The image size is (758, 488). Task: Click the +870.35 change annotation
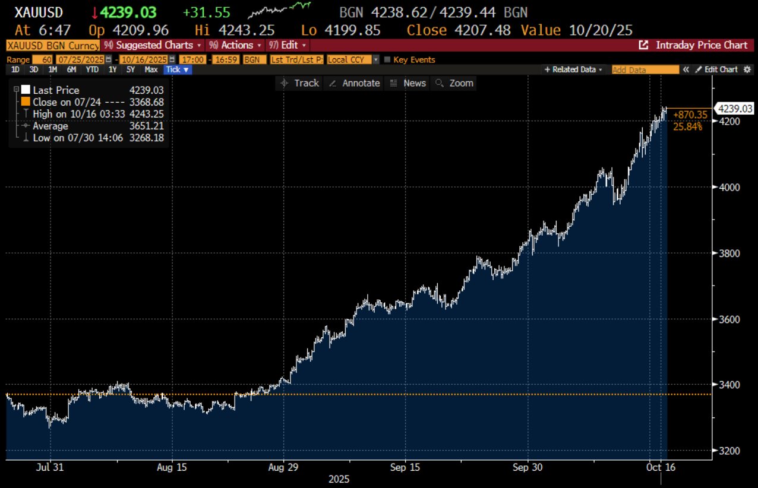tap(690, 115)
